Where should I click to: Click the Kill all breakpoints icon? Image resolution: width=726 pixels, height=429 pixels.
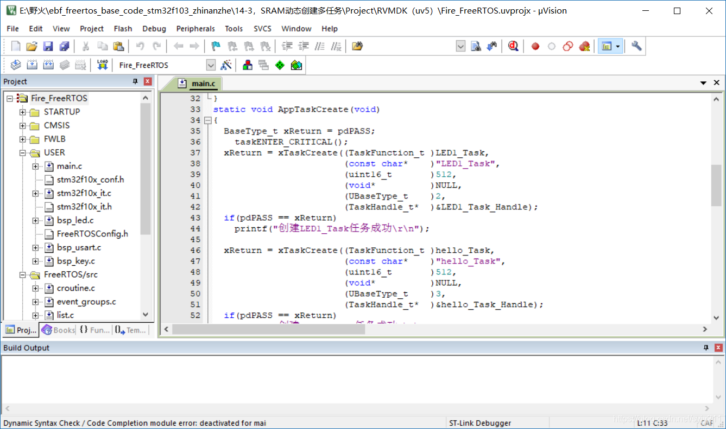(584, 47)
